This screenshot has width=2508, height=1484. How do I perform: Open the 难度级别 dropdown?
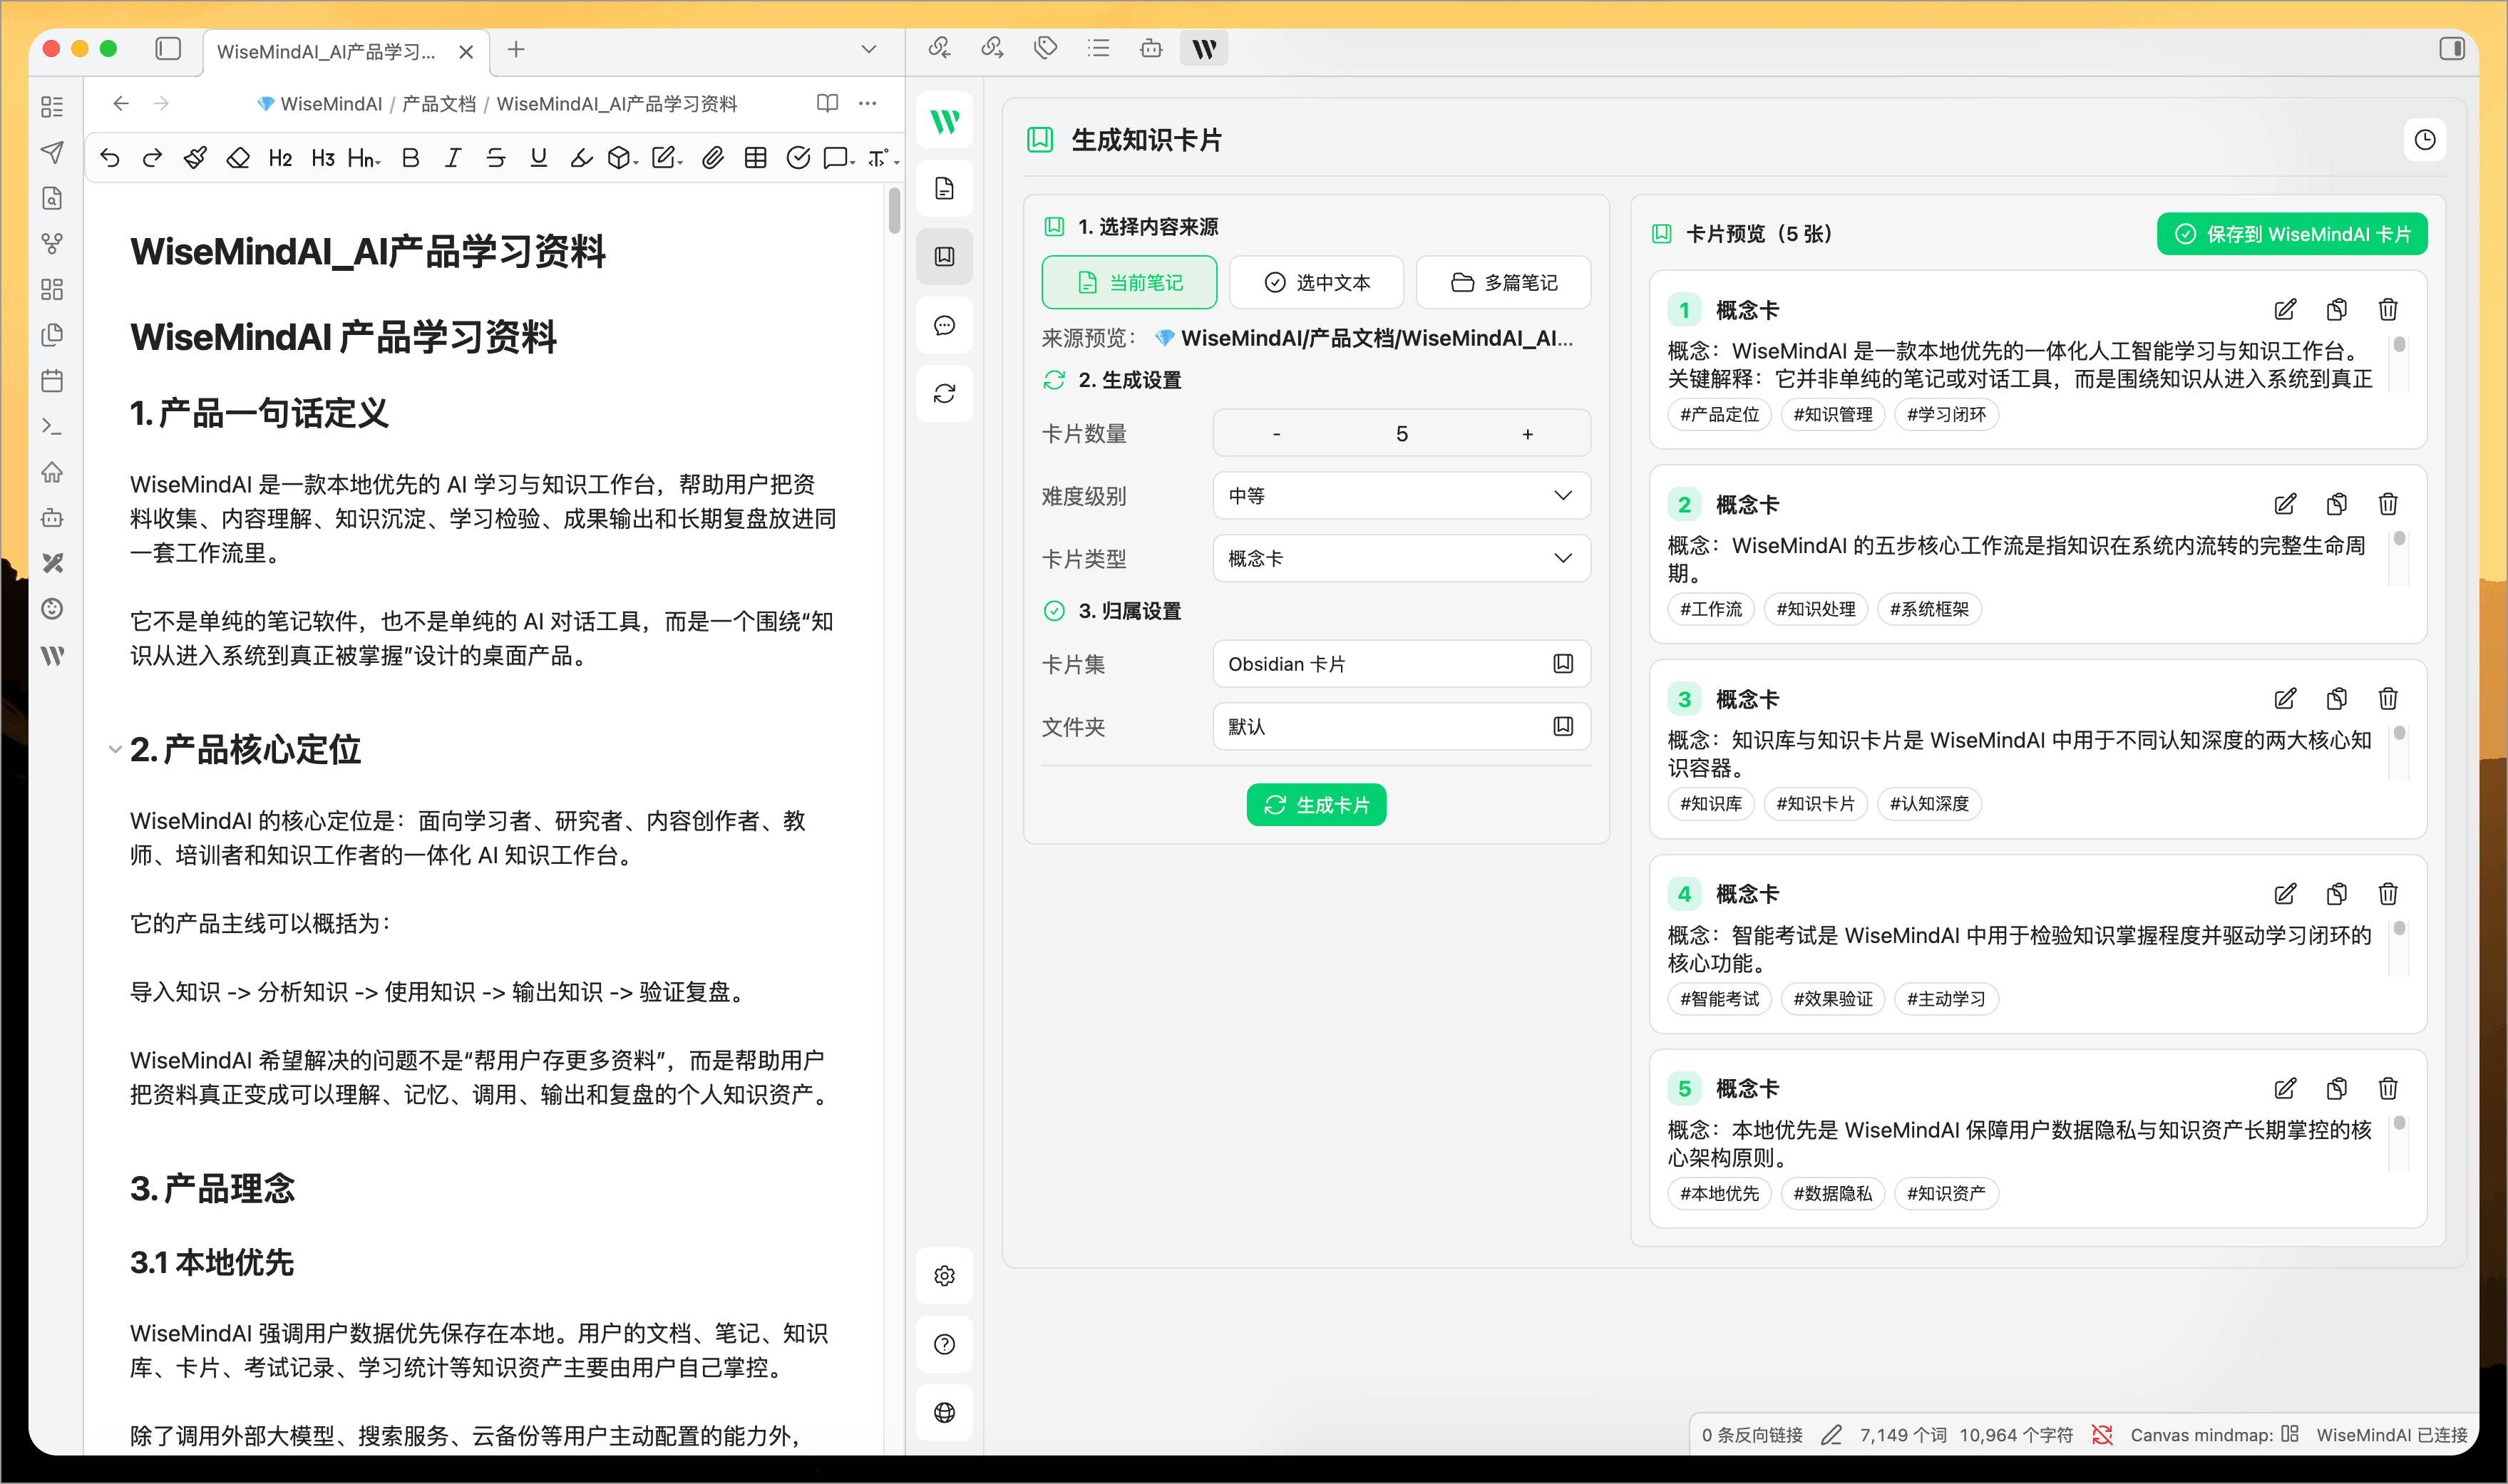click(1401, 496)
